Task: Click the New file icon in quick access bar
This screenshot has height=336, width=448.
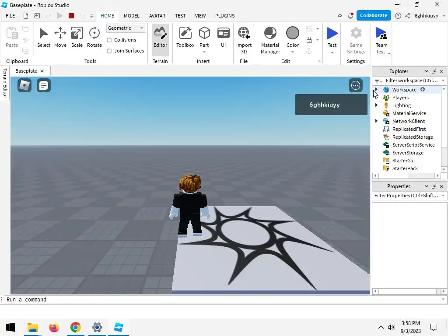Action: tap(26, 16)
